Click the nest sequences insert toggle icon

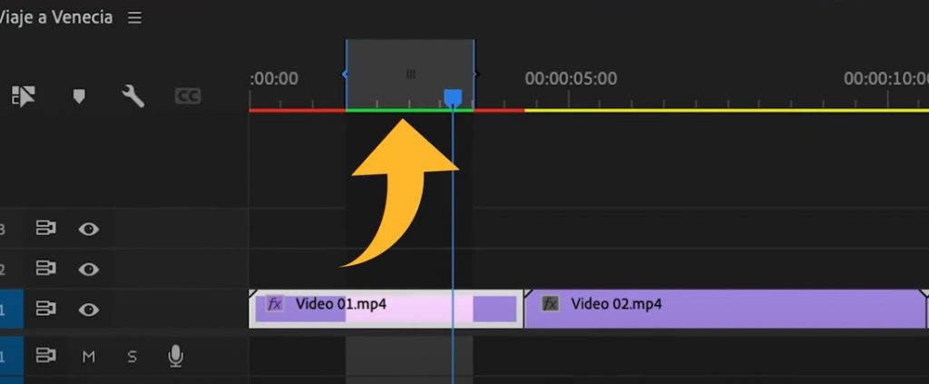tap(23, 96)
